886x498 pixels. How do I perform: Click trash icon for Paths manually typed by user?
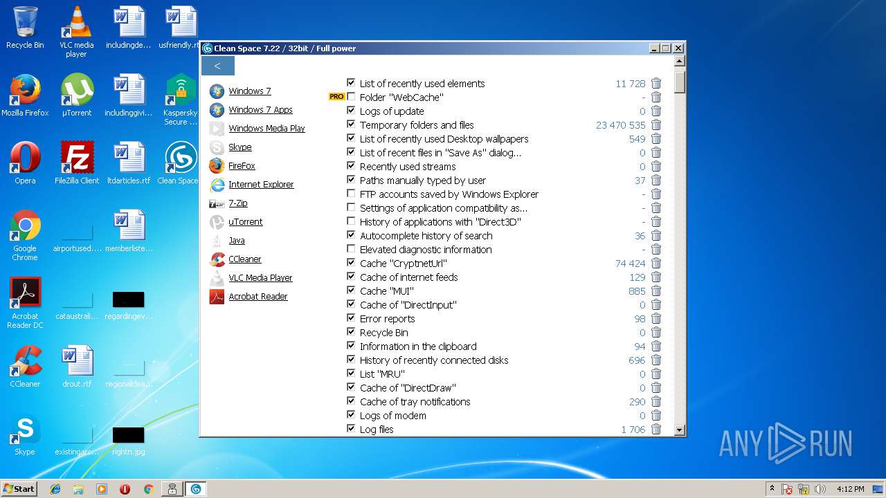[656, 181]
